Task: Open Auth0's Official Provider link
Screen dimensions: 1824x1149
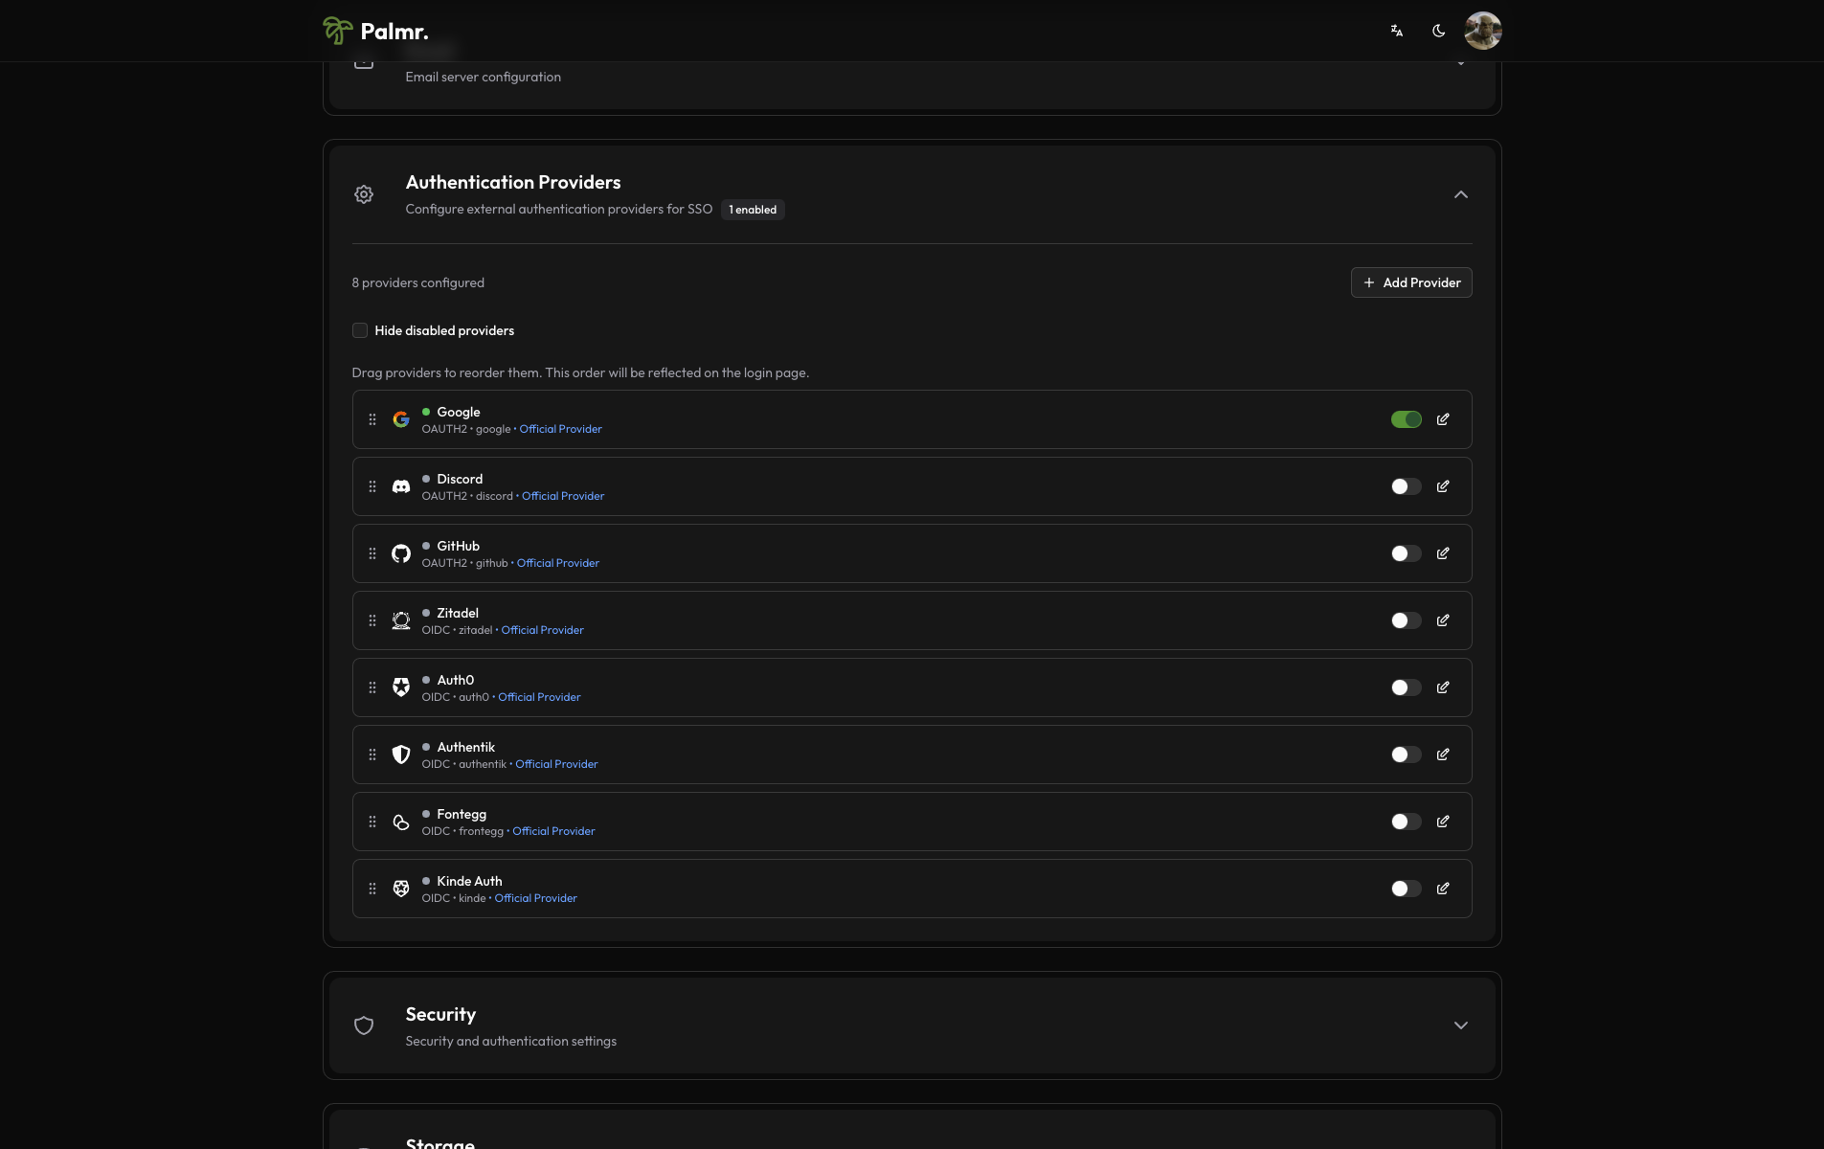Action: click(539, 697)
